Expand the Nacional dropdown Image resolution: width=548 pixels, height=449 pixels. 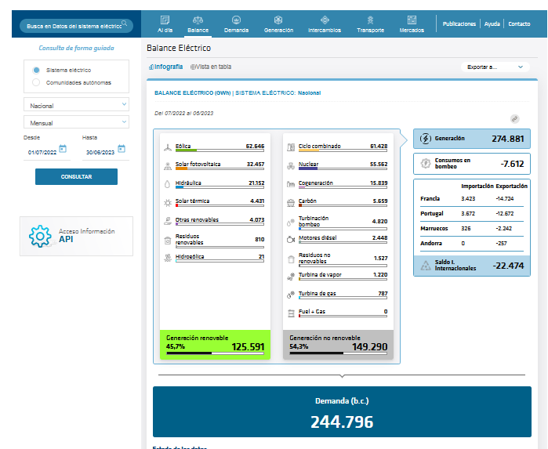tap(77, 105)
